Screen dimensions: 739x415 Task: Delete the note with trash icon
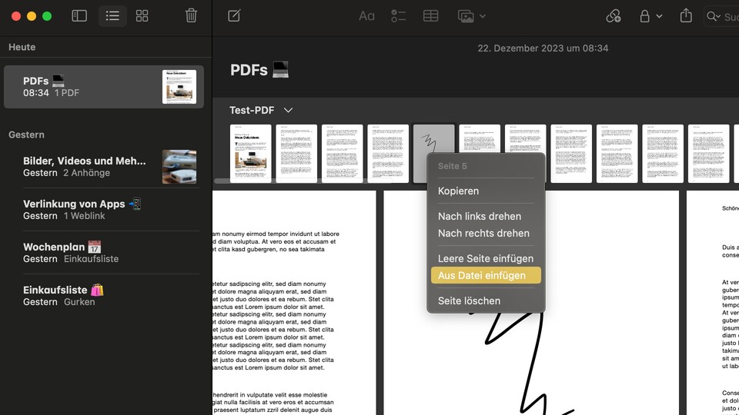pyautogui.click(x=191, y=16)
